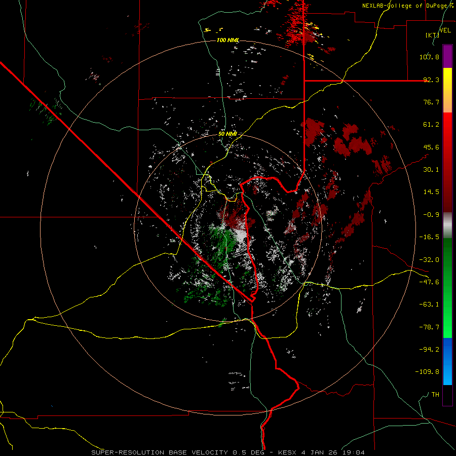Select the -0.9 scale value
This screenshot has height=456, width=456.
(x=431, y=215)
